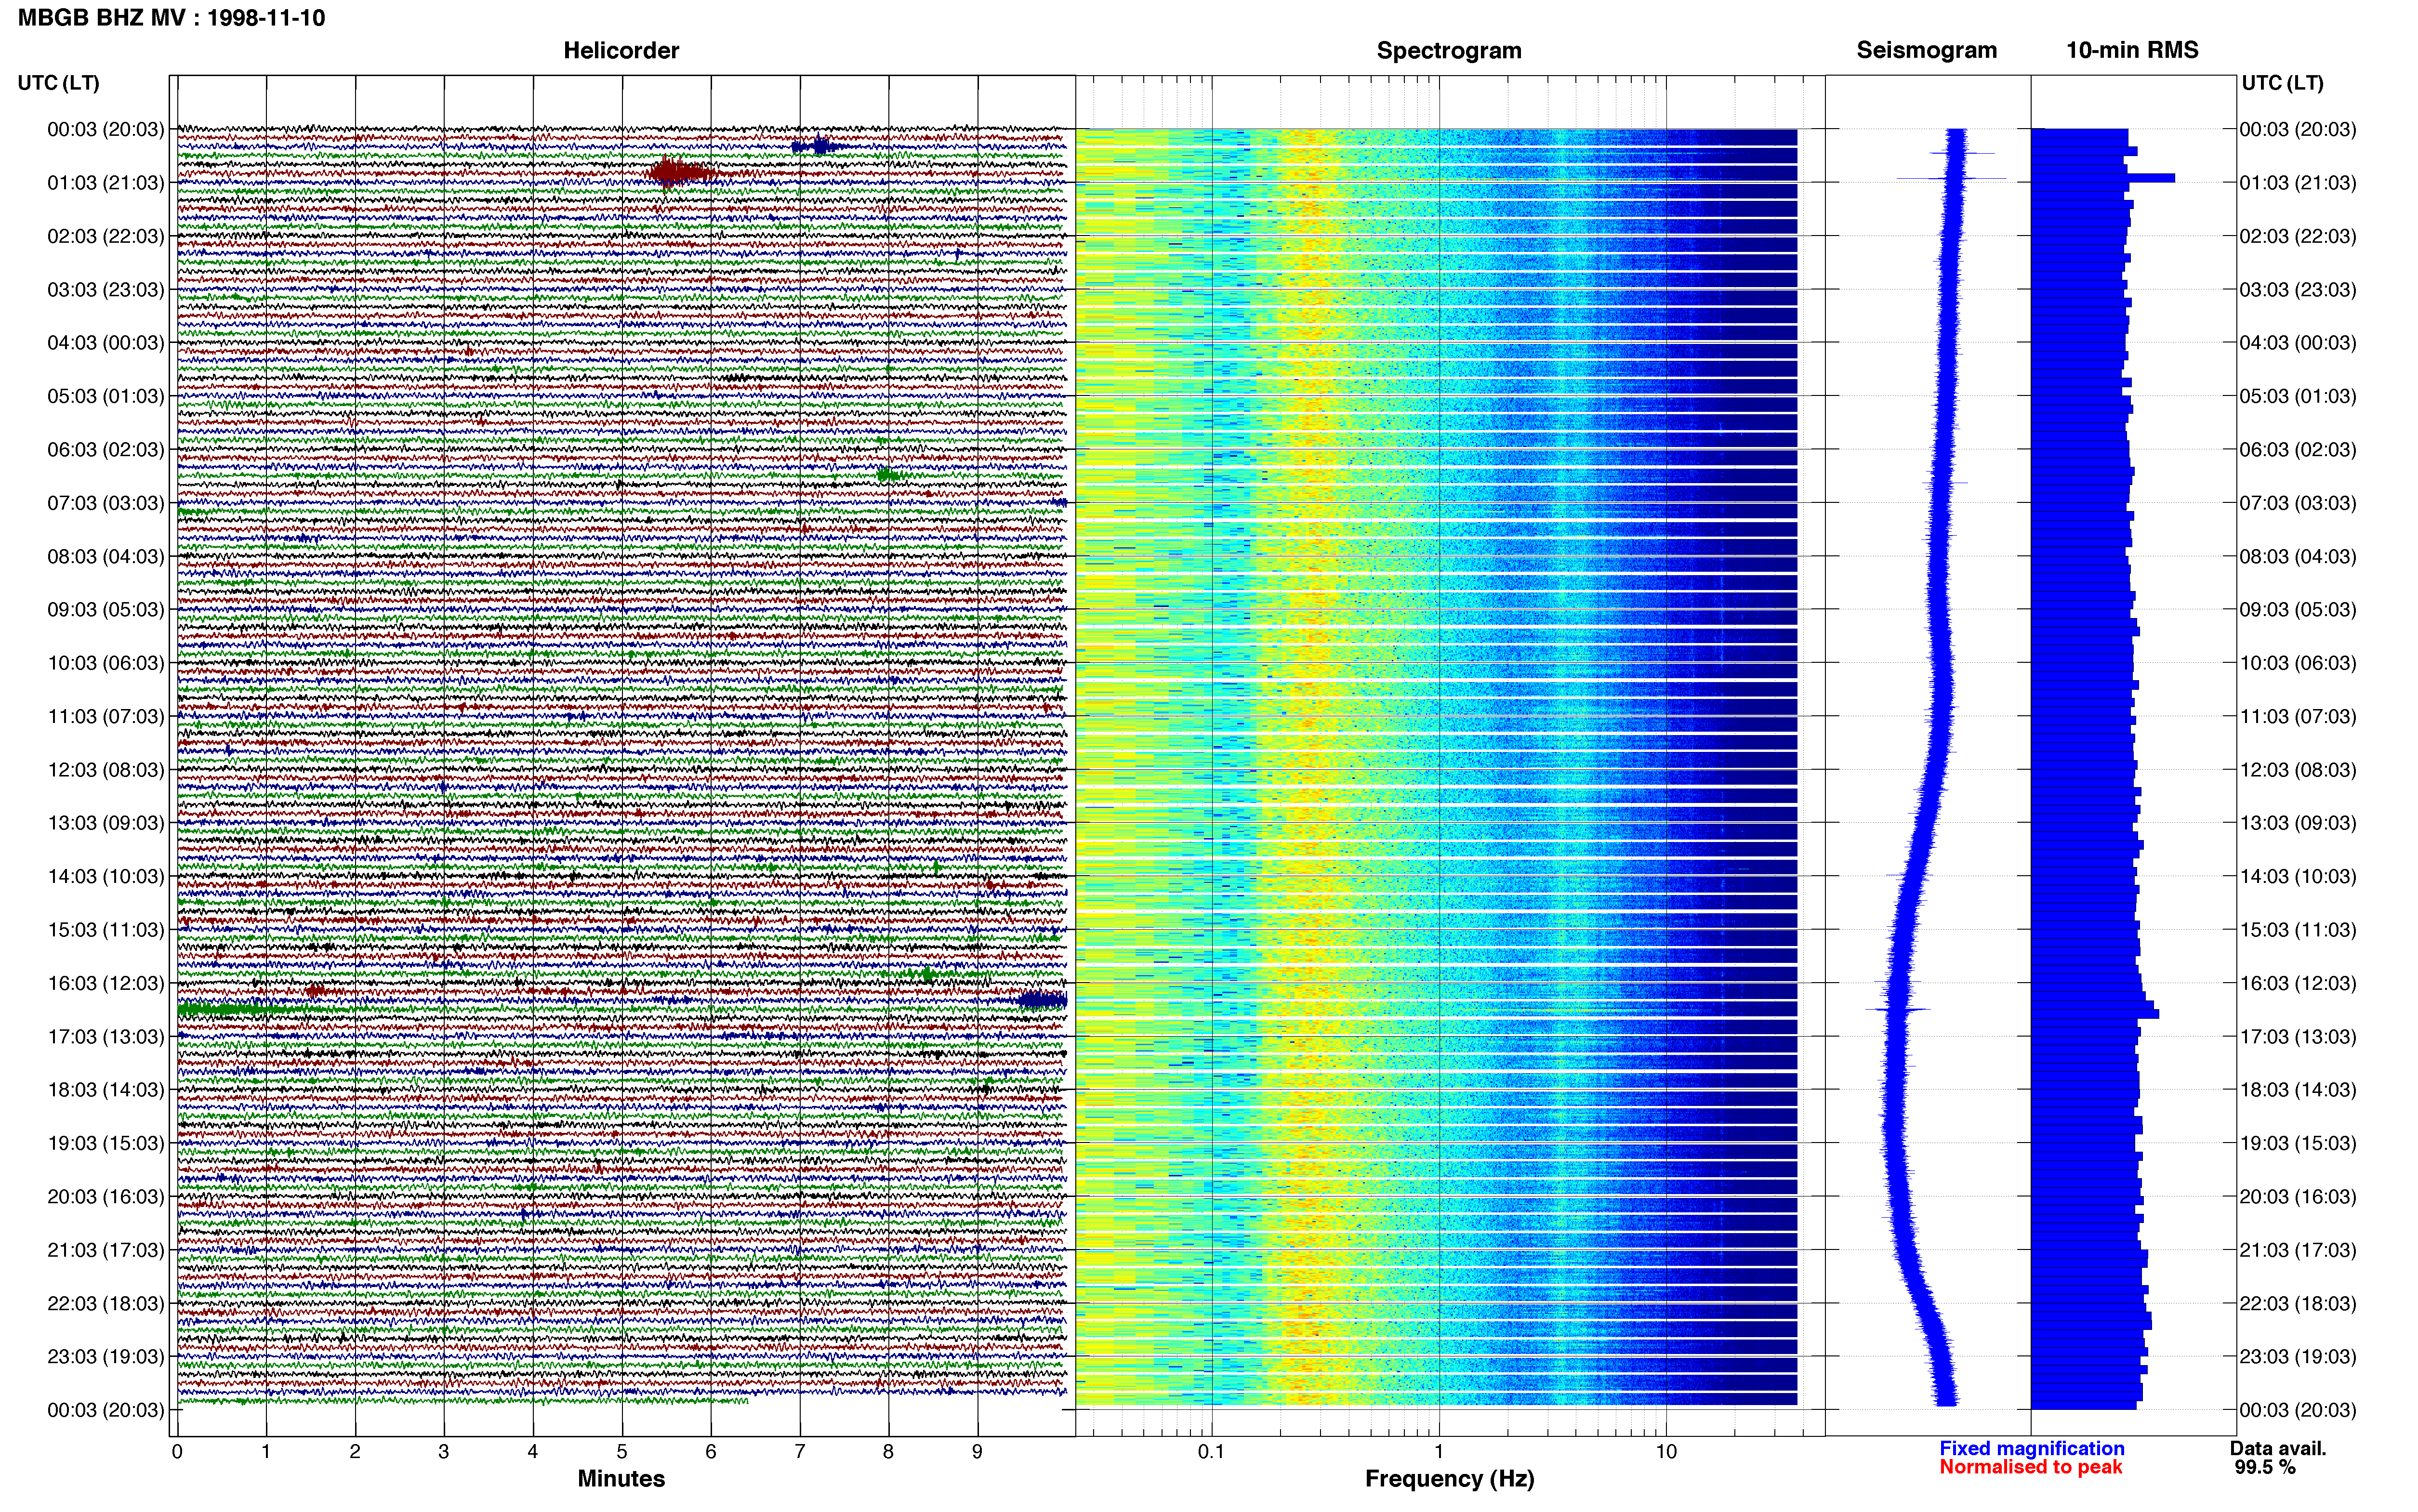Click the left '19:03 (15:03)' time label
2418x1512 pixels.
(x=106, y=1143)
